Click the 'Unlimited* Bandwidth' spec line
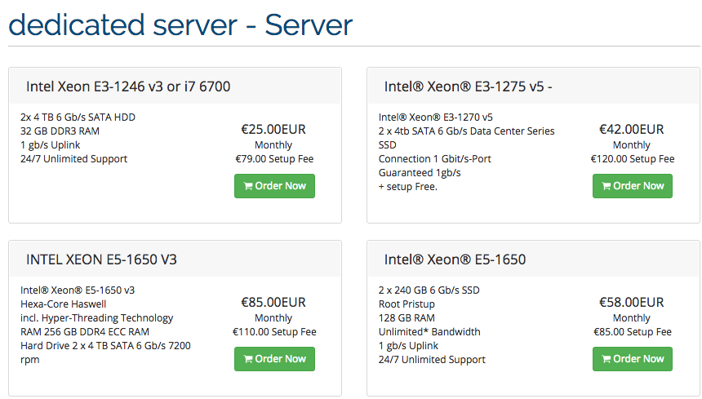Image resolution: width=702 pixels, height=399 pixels. pos(429,332)
